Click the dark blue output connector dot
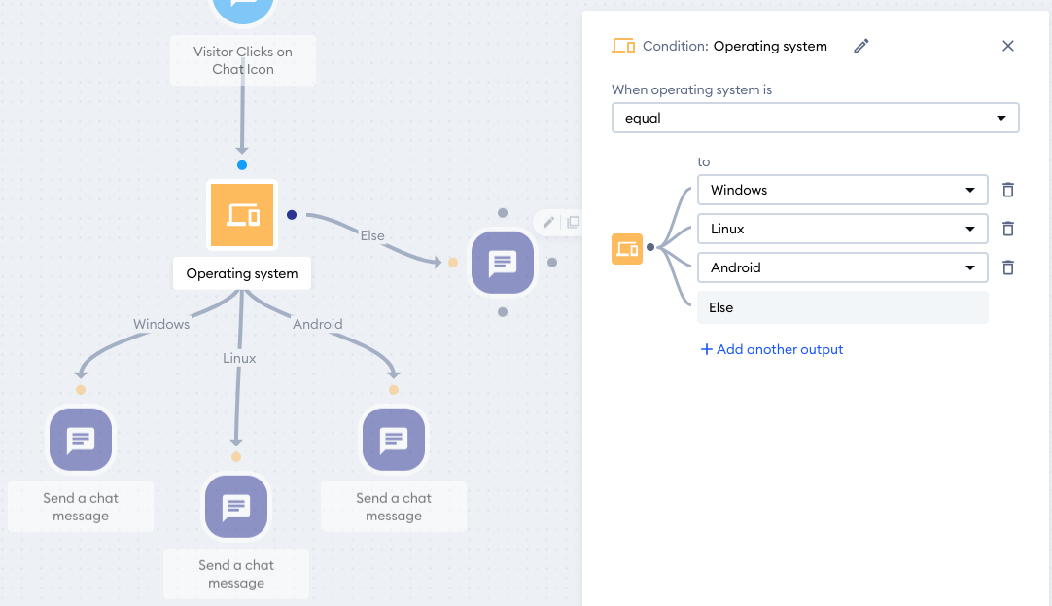This screenshot has width=1052, height=606. point(292,215)
